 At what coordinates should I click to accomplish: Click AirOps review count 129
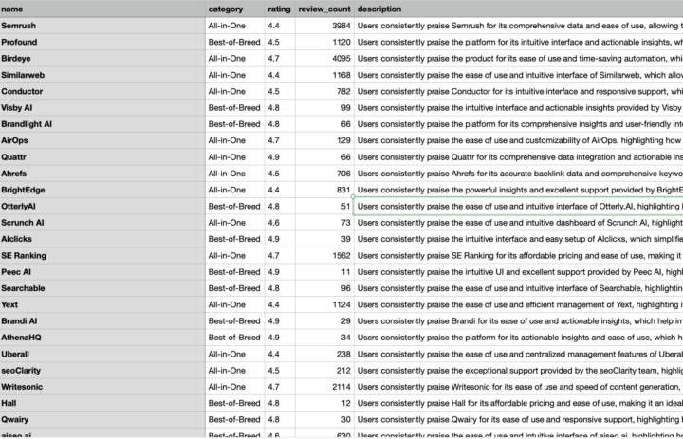pyautogui.click(x=324, y=140)
